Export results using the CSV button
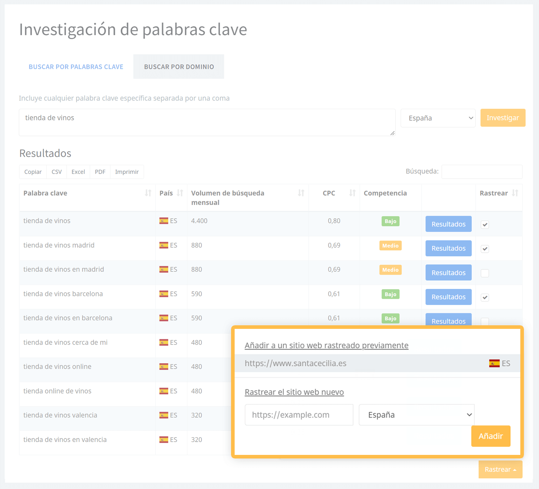This screenshot has width=539, height=489. 56,172
